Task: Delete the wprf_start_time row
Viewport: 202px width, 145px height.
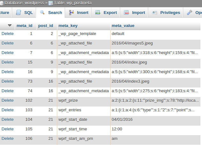Action: tap(8, 129)
